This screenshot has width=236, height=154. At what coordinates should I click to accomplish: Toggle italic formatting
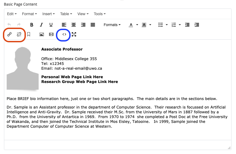(41, 25)
